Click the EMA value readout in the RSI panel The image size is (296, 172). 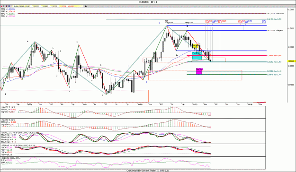click(7, 163)
